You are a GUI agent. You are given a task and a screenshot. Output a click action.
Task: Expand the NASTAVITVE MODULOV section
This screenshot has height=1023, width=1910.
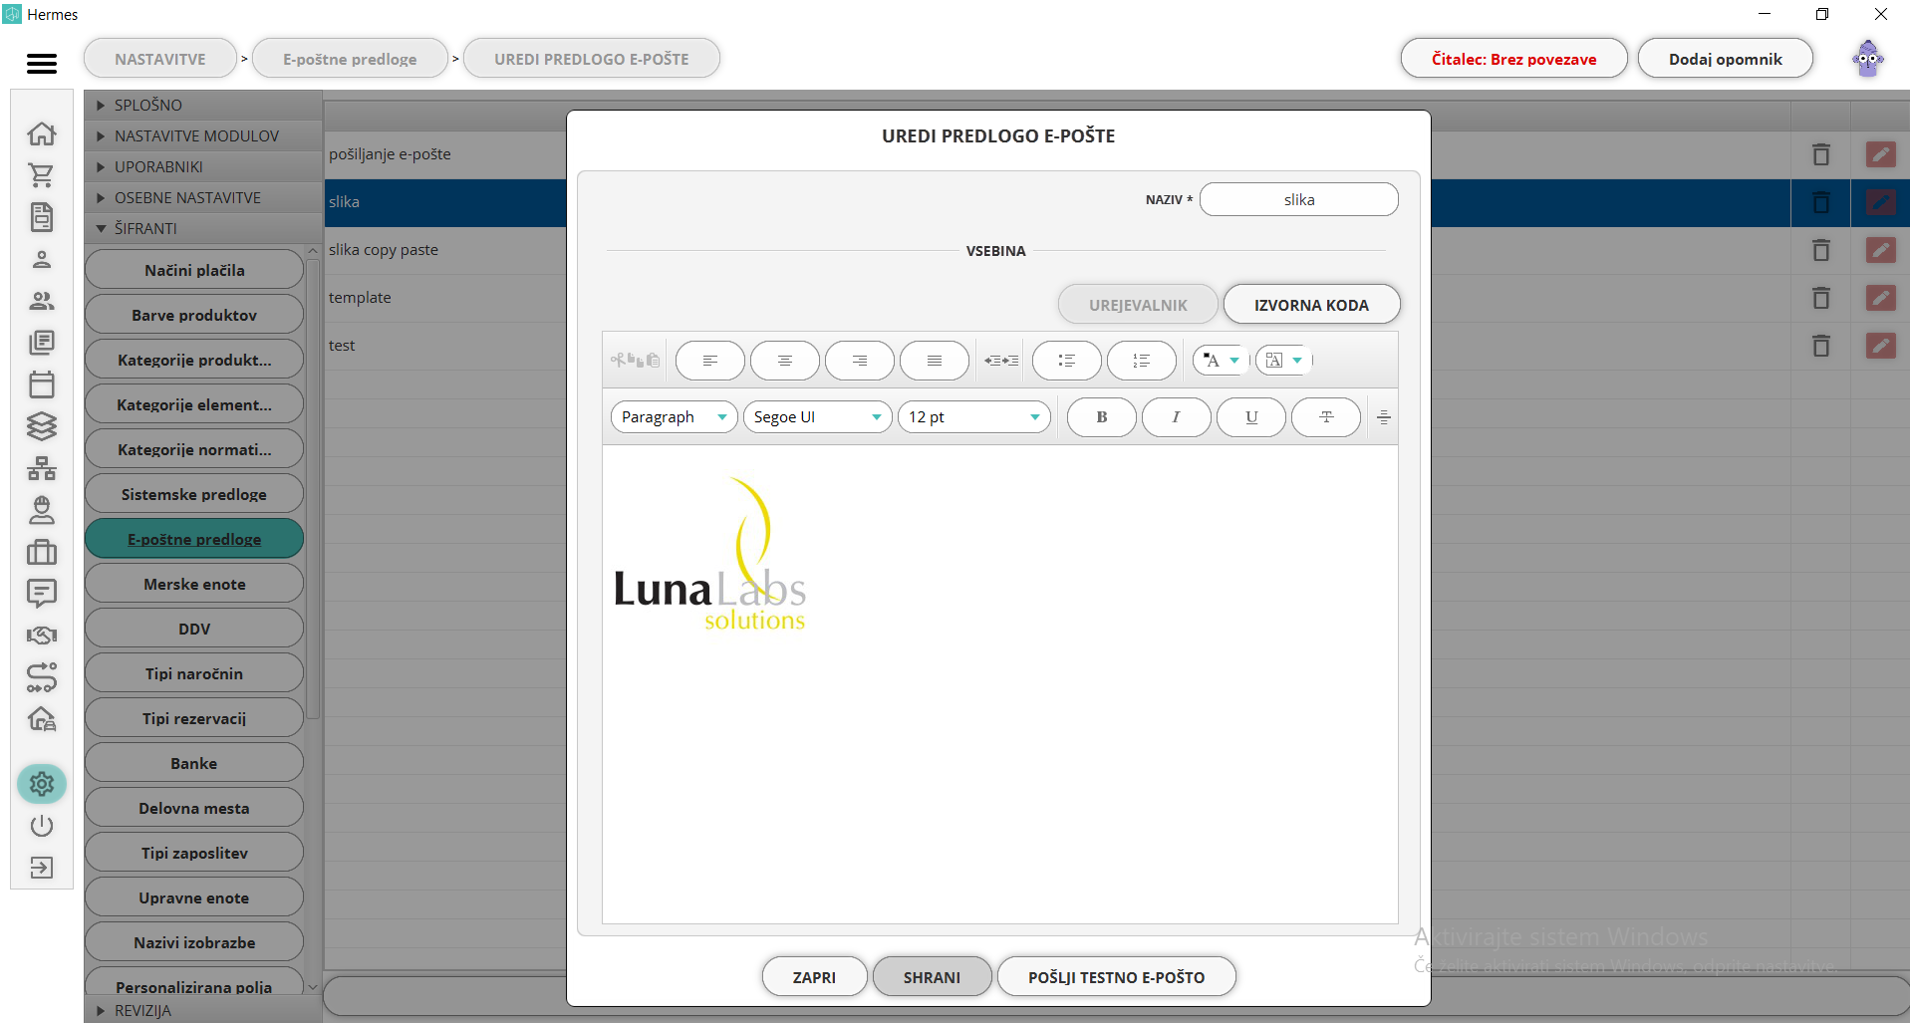[x=203, y=135]
